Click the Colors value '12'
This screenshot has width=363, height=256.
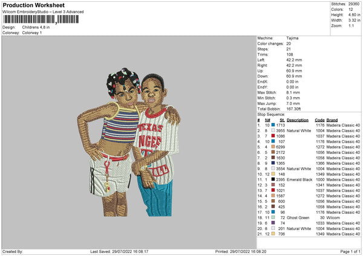pyautogui.click(x=350, y=10)
